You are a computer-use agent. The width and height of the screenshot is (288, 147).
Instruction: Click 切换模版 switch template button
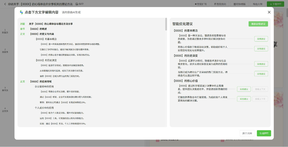[240, 4]
